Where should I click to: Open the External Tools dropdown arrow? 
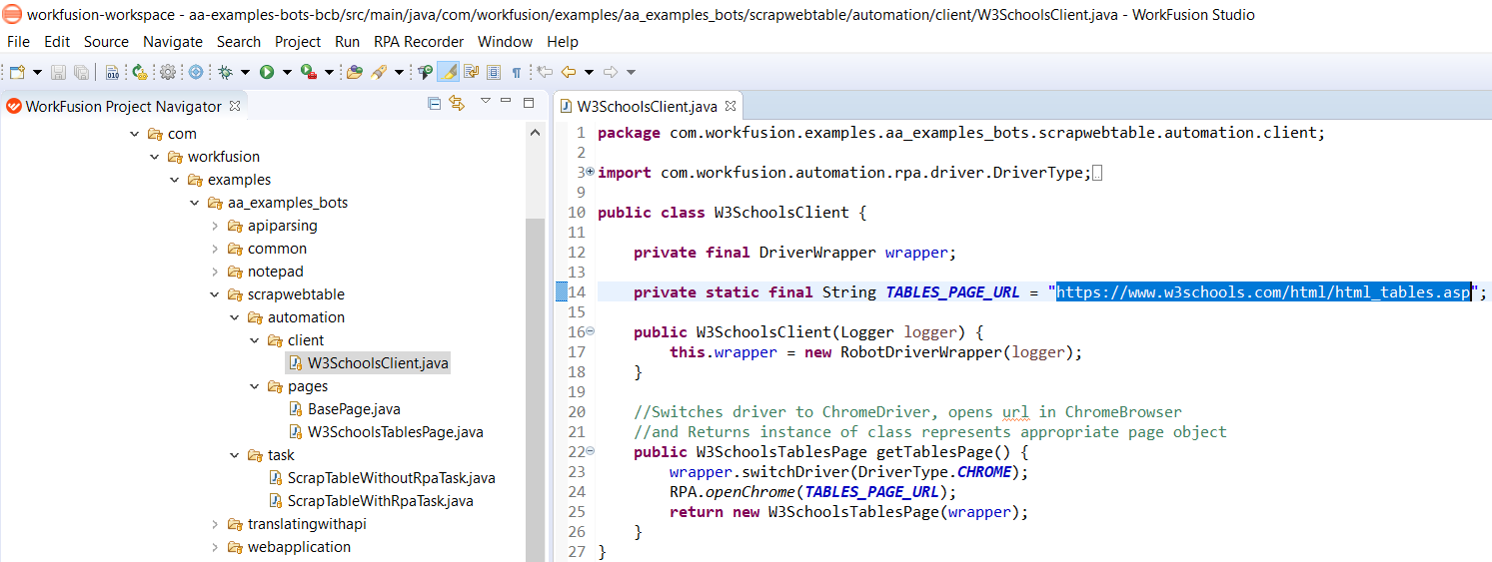[329, 72]
